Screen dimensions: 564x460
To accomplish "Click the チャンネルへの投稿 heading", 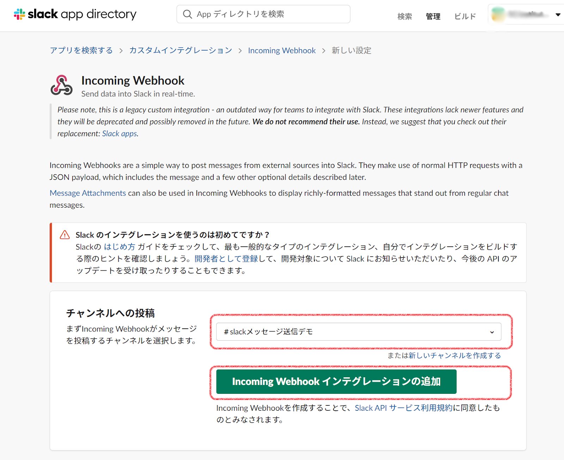I will click(x=111, y=313).
